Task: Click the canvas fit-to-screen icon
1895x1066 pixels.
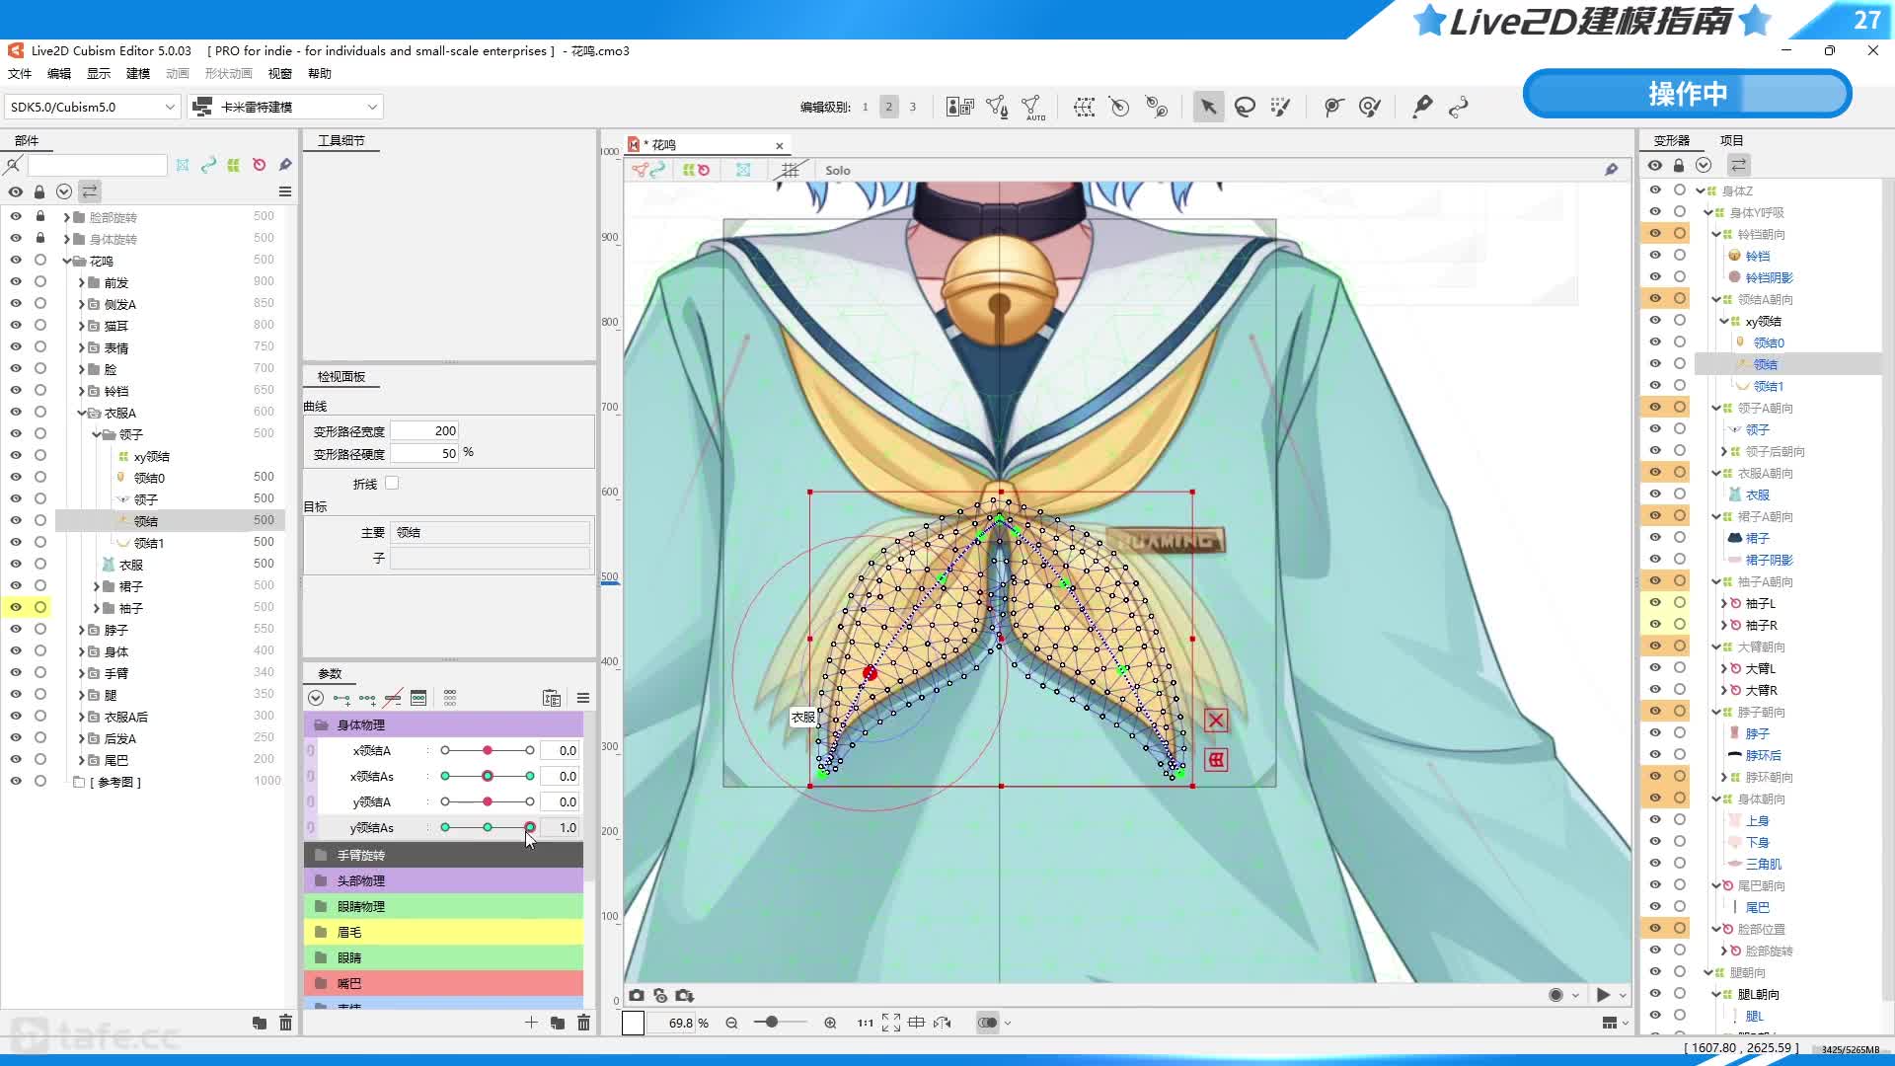Action: coord(890,1023)
